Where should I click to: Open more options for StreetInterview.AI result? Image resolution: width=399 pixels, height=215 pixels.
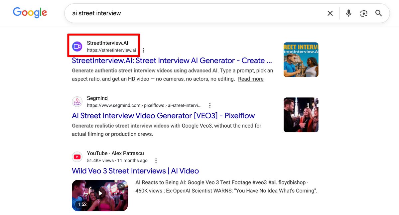pyautogui.click(x=144, y=51)
